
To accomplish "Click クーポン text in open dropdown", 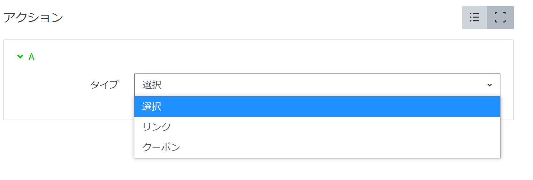I will pos(161,147).
